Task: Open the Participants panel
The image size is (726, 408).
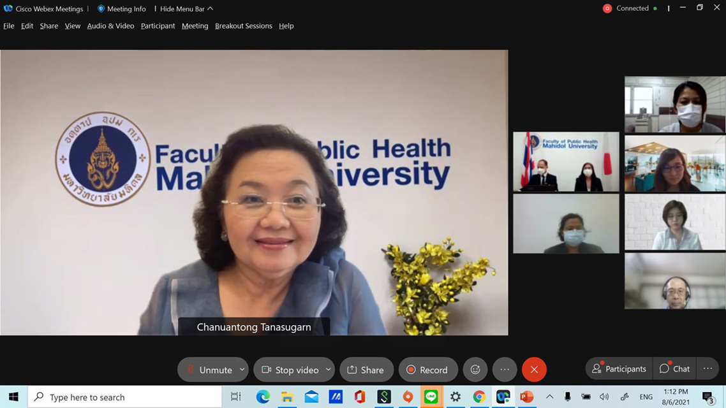Action: (x=619, y=368)
